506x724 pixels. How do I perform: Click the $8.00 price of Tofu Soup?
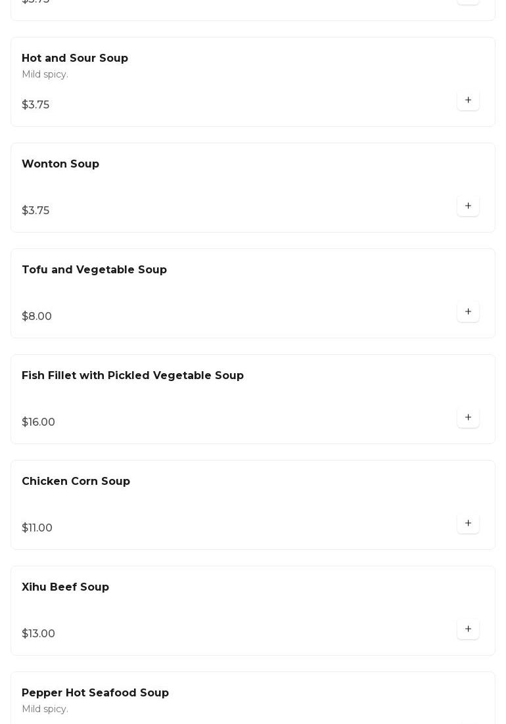point(37,317)
